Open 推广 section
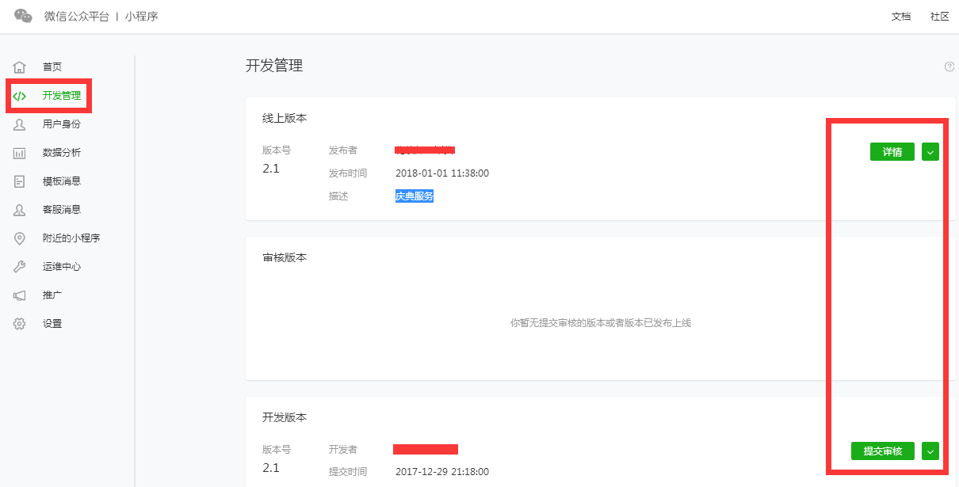The image size is (959, 487). point(52,295)
